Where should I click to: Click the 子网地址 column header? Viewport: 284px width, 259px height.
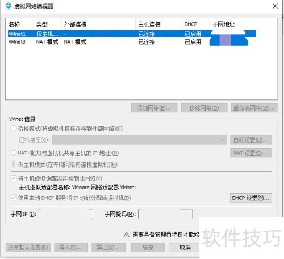tap(233, 24)
